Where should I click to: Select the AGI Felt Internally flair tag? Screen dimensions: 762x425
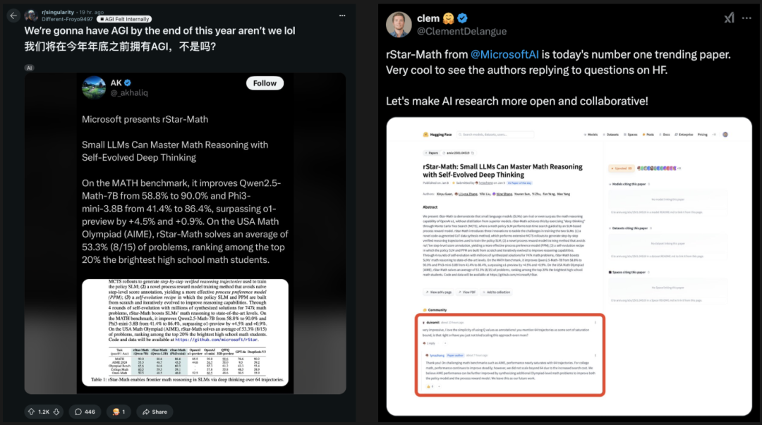click(x=124, y=19)
